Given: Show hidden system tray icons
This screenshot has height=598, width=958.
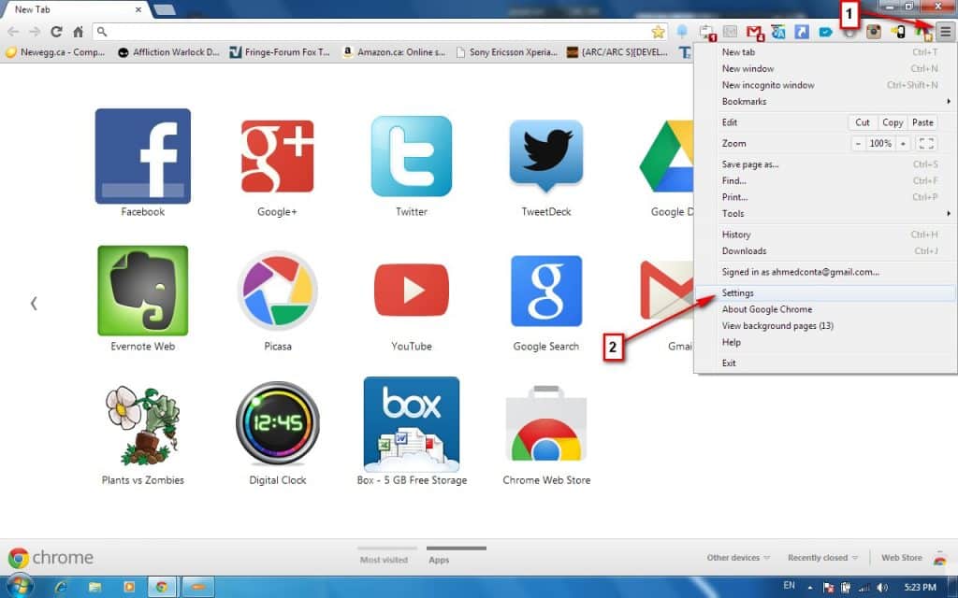Looking at the screenshot, I should point(810,588).
